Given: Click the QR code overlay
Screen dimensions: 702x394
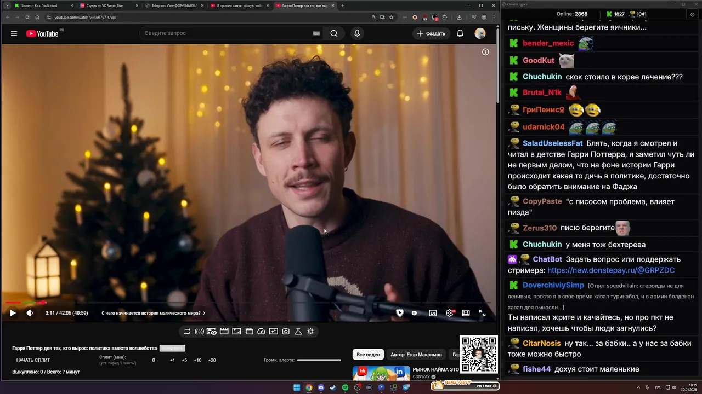Looking at the screenshot, I should coord(479,355).
